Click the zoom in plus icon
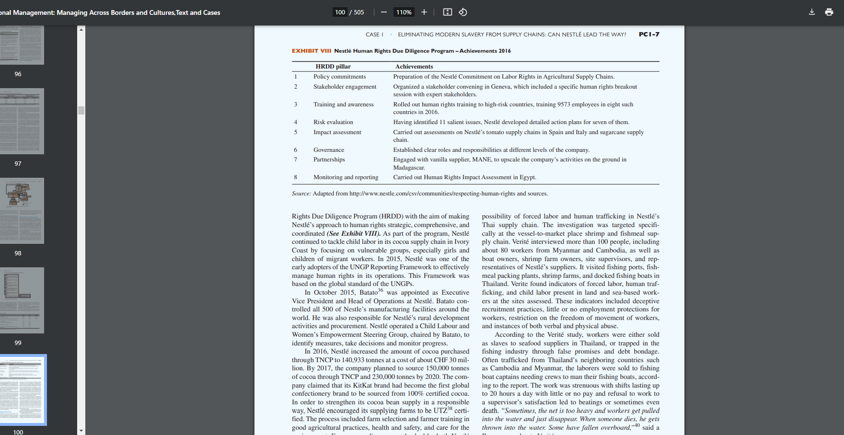 424,12
